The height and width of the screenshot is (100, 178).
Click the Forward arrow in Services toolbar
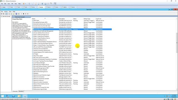[4, 14]
